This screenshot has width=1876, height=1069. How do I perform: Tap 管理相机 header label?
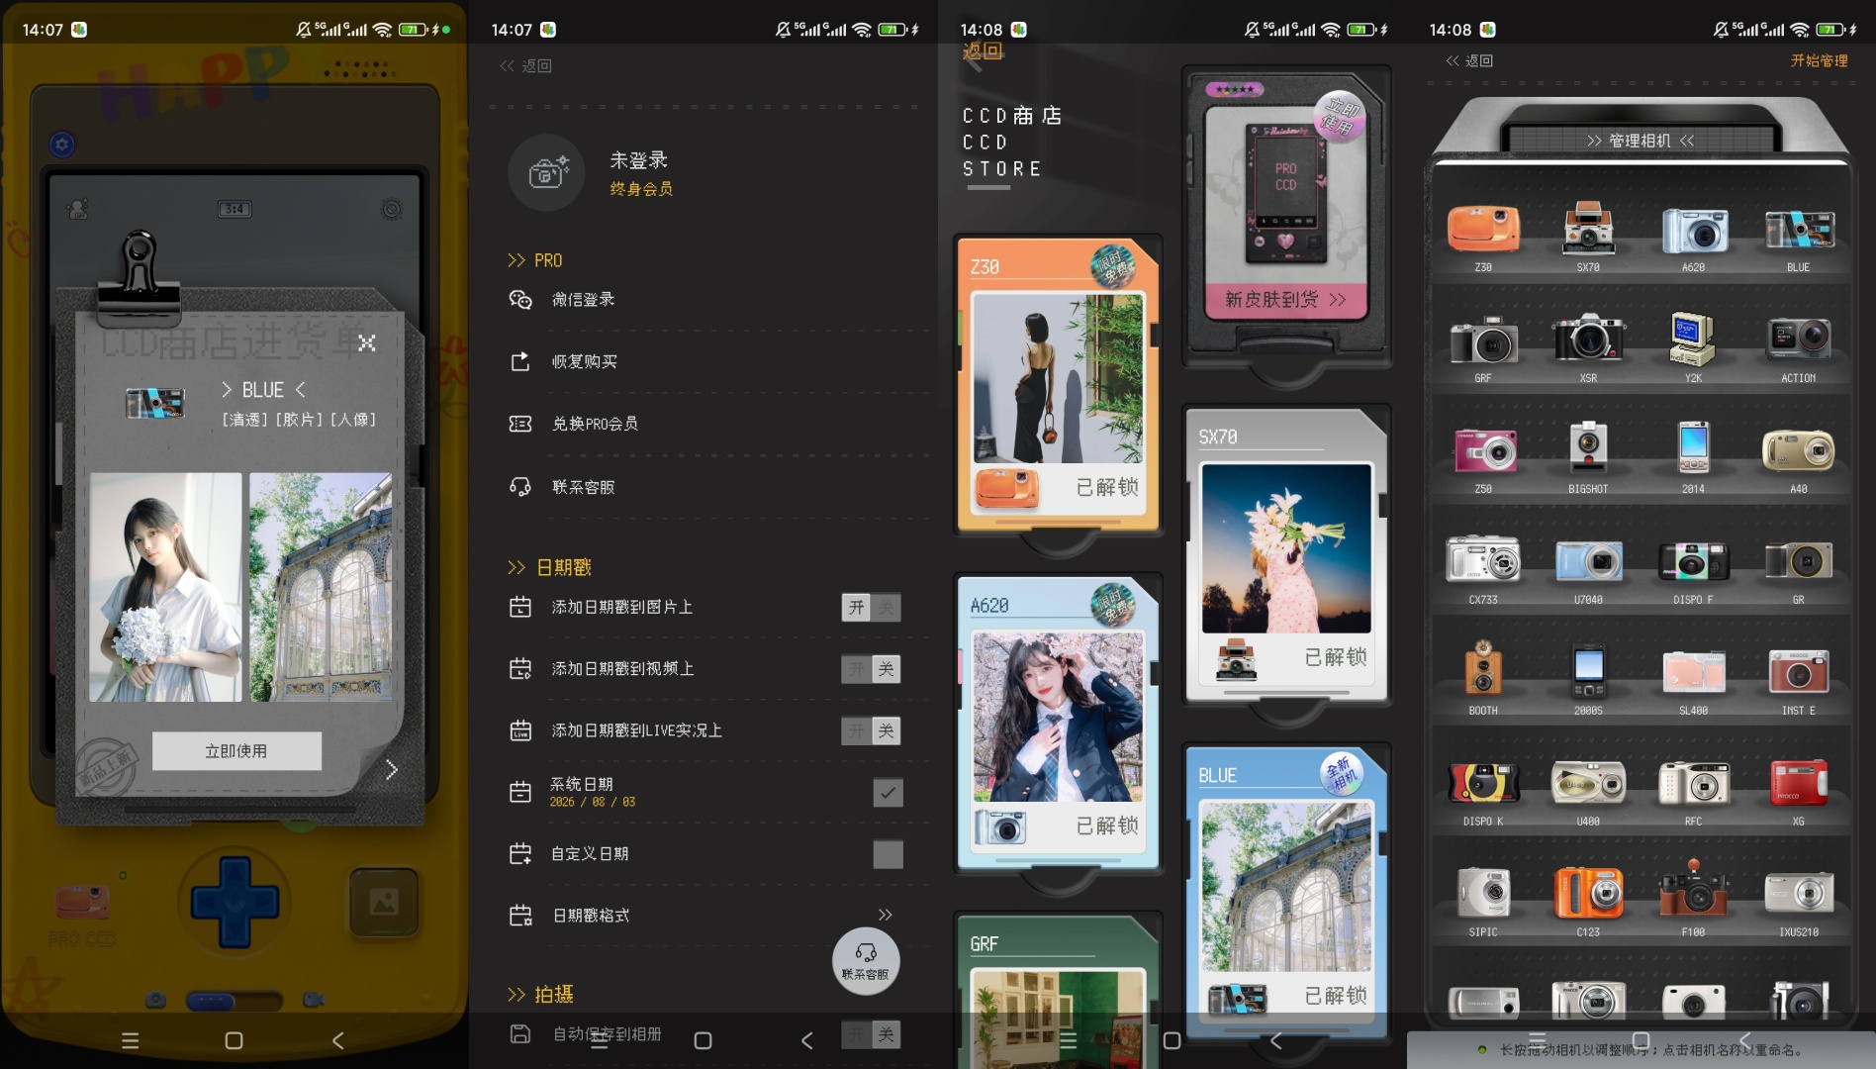[1641, 141]
